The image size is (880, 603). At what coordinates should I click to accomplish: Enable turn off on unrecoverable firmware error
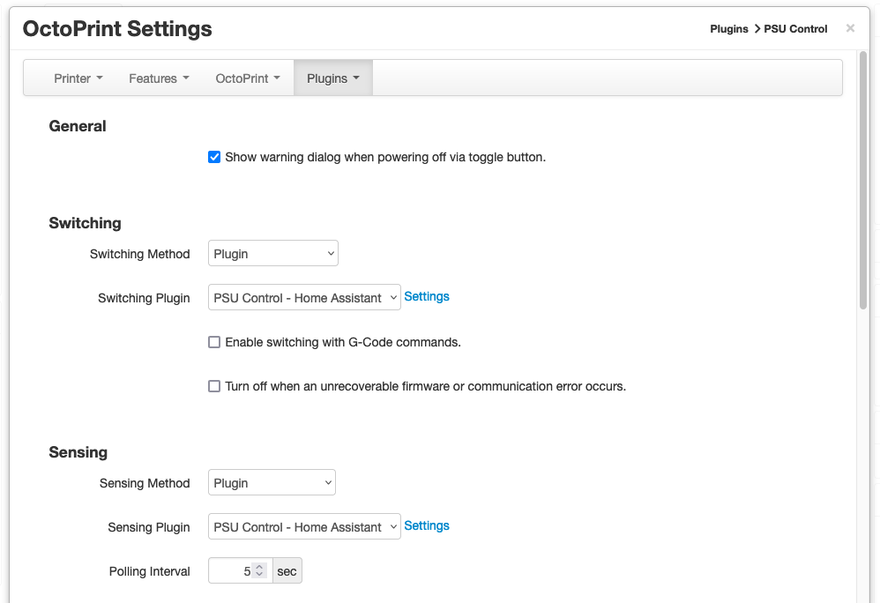coord(214,386)
